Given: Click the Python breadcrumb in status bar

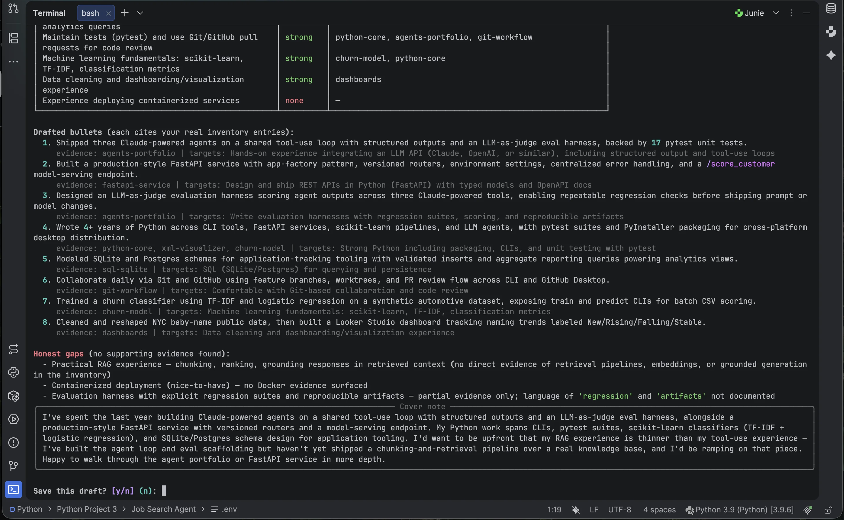Looking at the screenshot, I should (x=26, y=509).
